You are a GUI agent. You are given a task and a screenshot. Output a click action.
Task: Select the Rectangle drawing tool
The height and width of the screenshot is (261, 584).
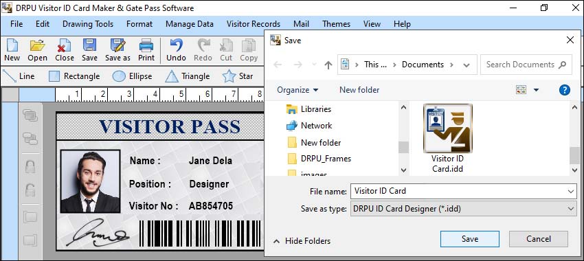[74, 76]
